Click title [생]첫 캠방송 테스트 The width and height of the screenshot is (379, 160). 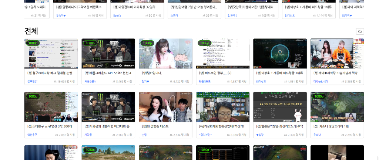155,126
